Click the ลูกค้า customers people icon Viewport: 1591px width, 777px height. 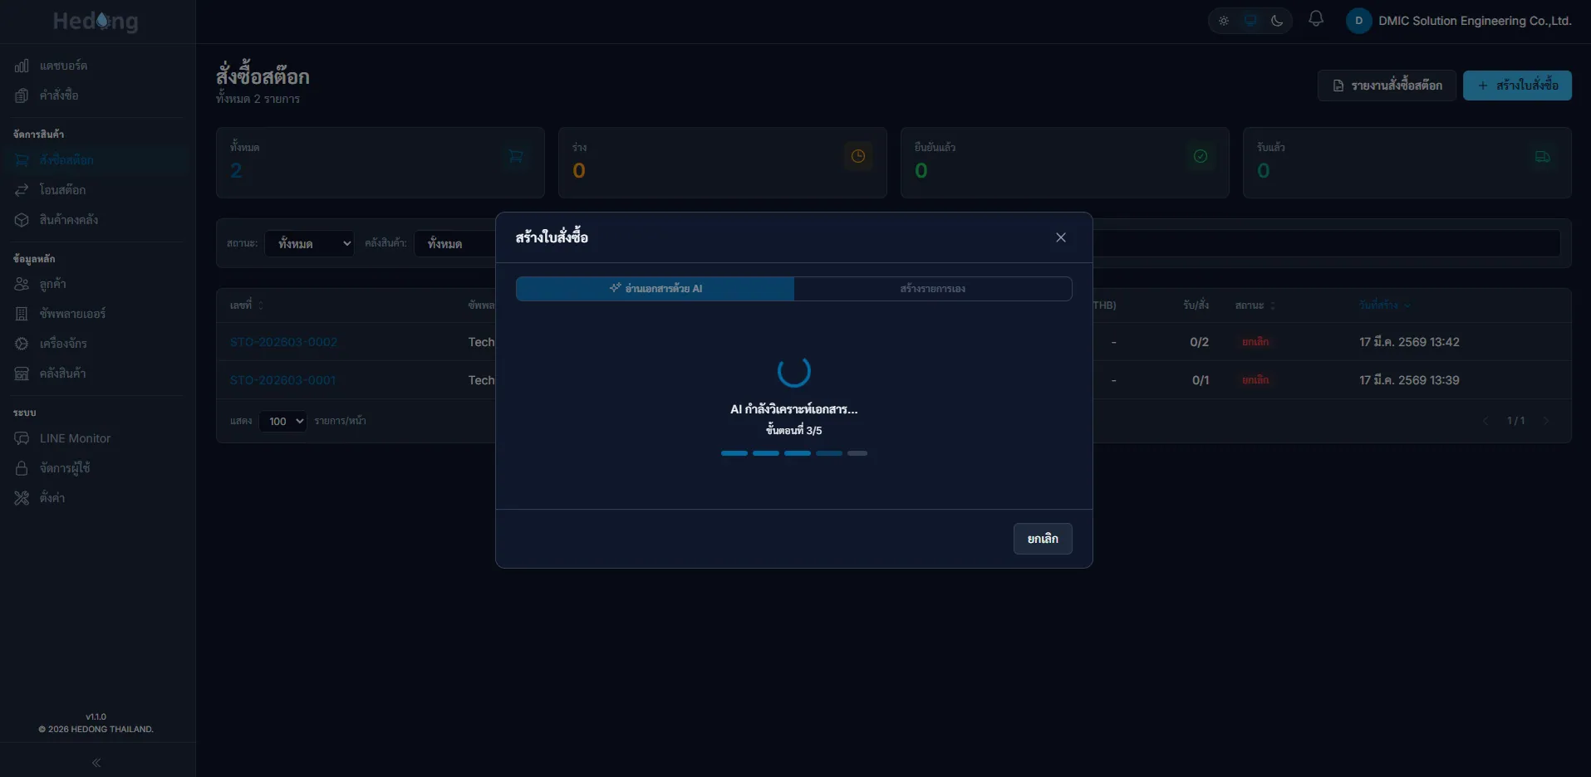click(x=22, y=284)
